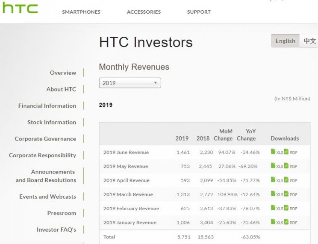
Task: Click total 2018 value 15,563
Action: click(206, 237)
